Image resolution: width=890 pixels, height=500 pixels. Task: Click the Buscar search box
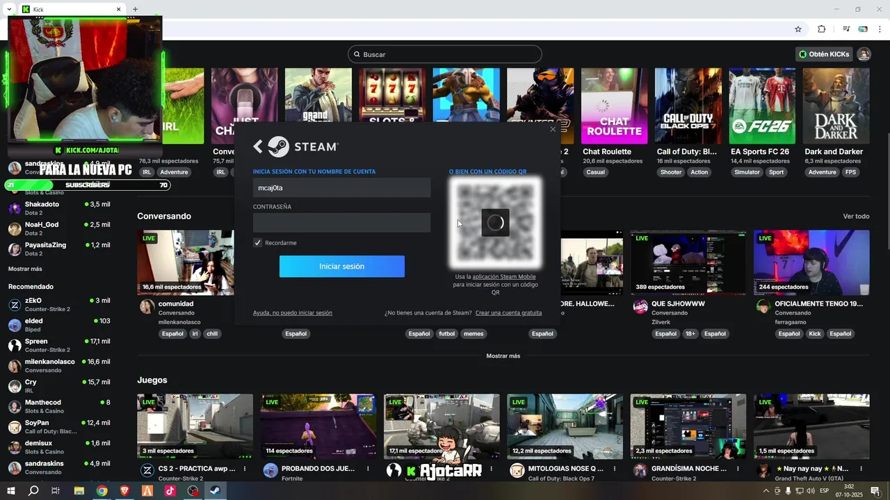click(x=445, y=54)
